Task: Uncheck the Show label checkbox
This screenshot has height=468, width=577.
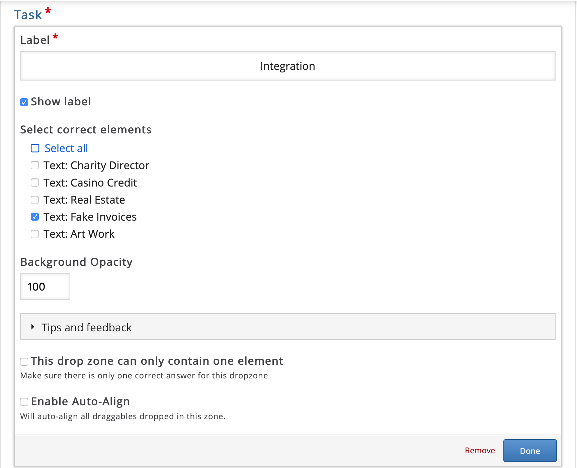Action: click(24, 102)
